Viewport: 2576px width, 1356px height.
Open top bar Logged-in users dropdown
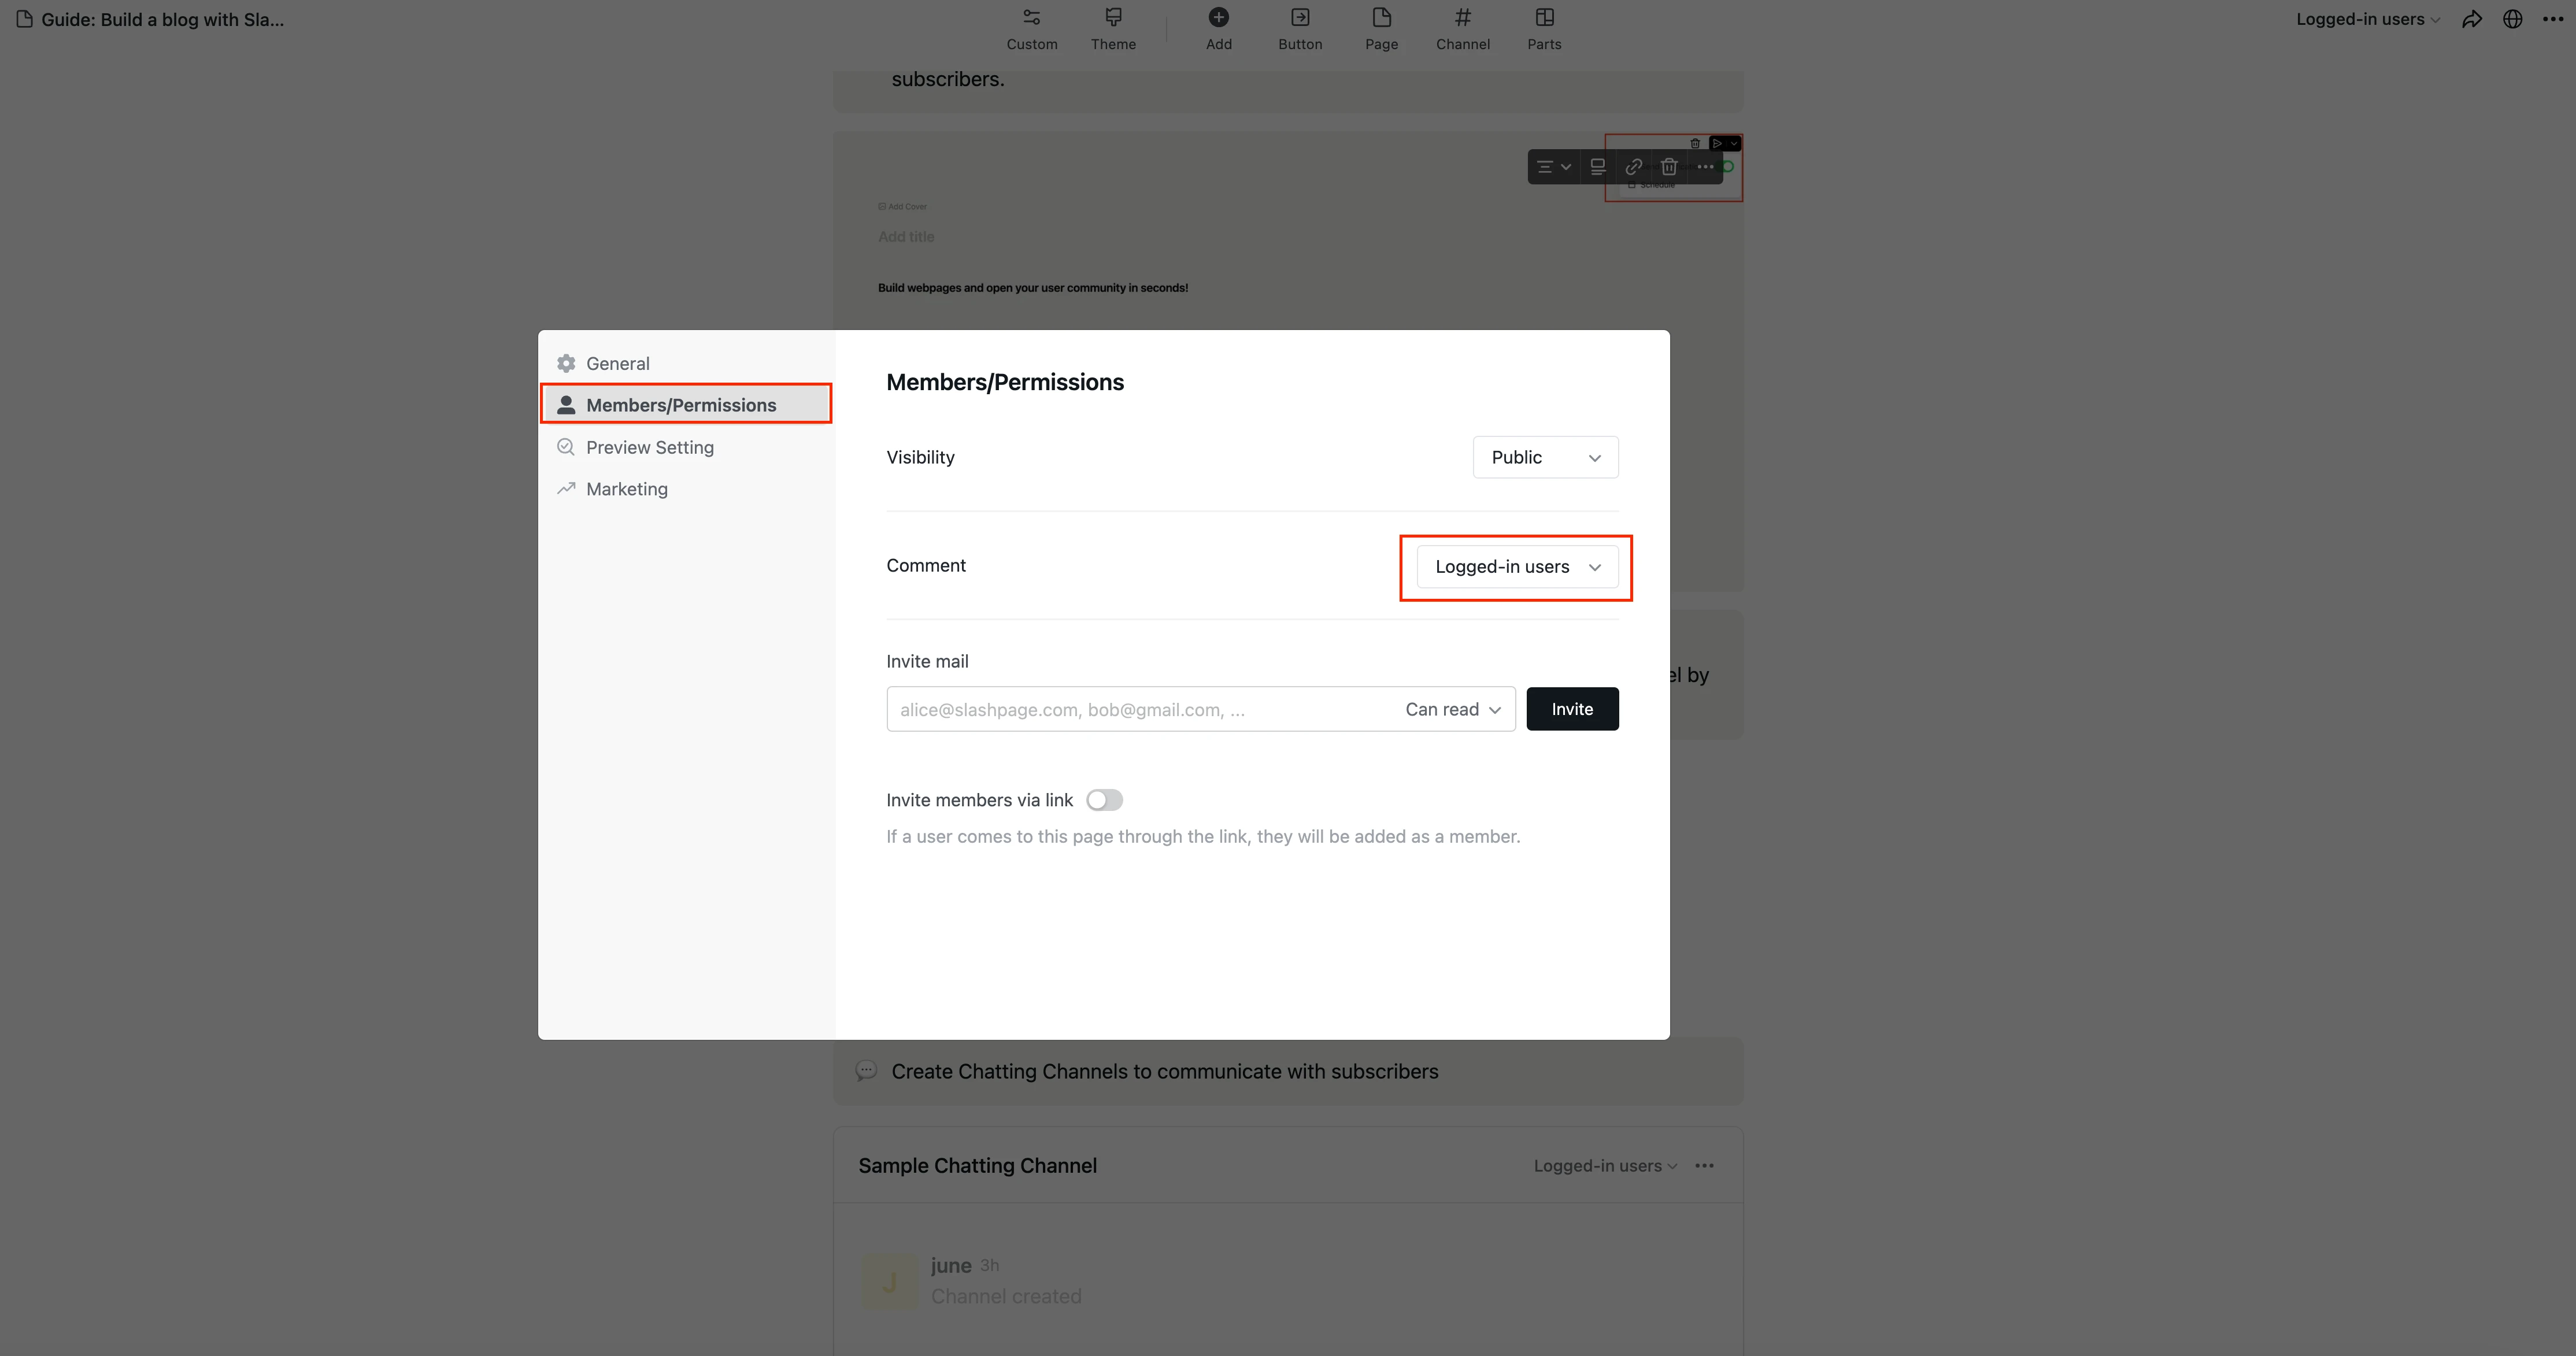point(2367,19)
